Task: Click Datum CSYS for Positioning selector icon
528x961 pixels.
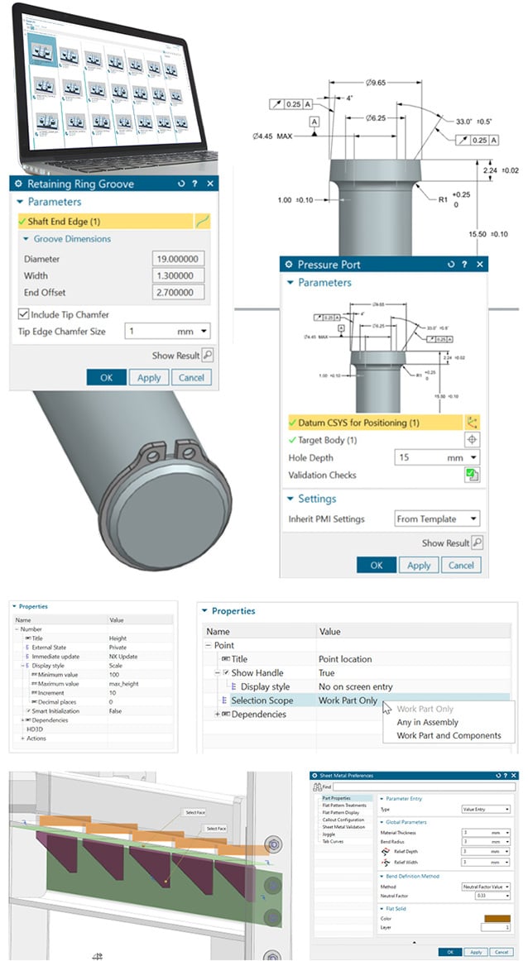Action: [x=473, y=423]
